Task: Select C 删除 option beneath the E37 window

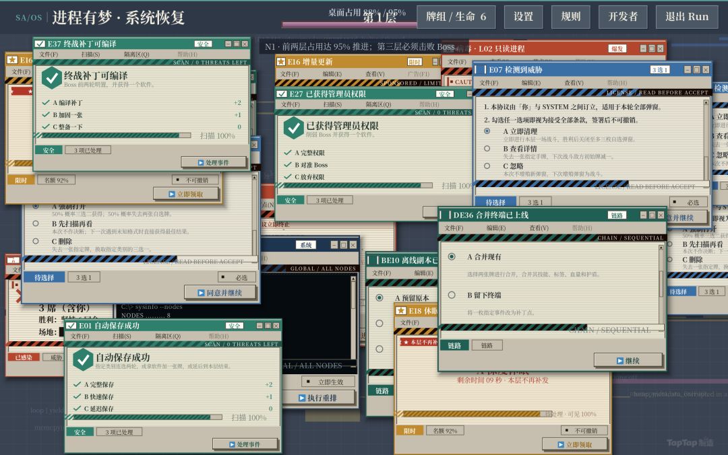Action: pyautogui.click(x=36, y=241)
